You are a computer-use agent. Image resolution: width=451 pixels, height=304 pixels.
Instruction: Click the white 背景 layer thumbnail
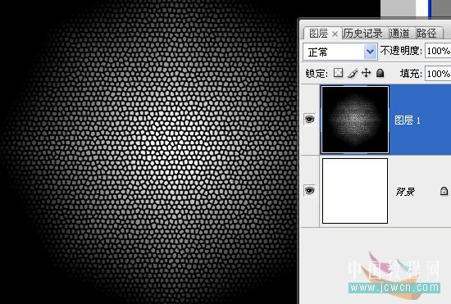355,191
